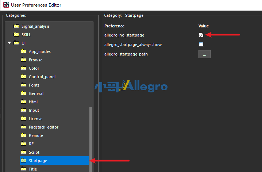Click the SKILL folder icon

16,34
